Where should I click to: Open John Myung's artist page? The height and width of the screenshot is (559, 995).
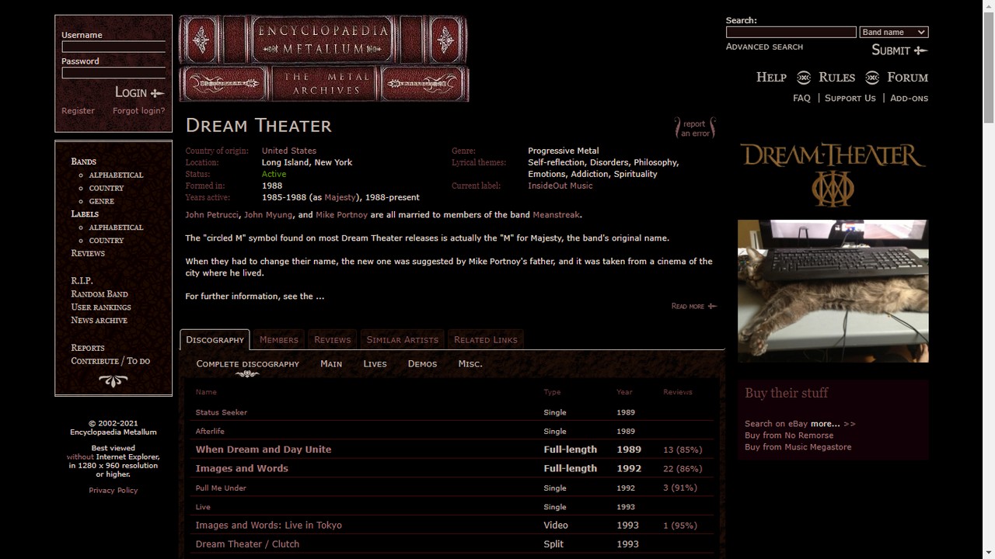click(268, 214)
